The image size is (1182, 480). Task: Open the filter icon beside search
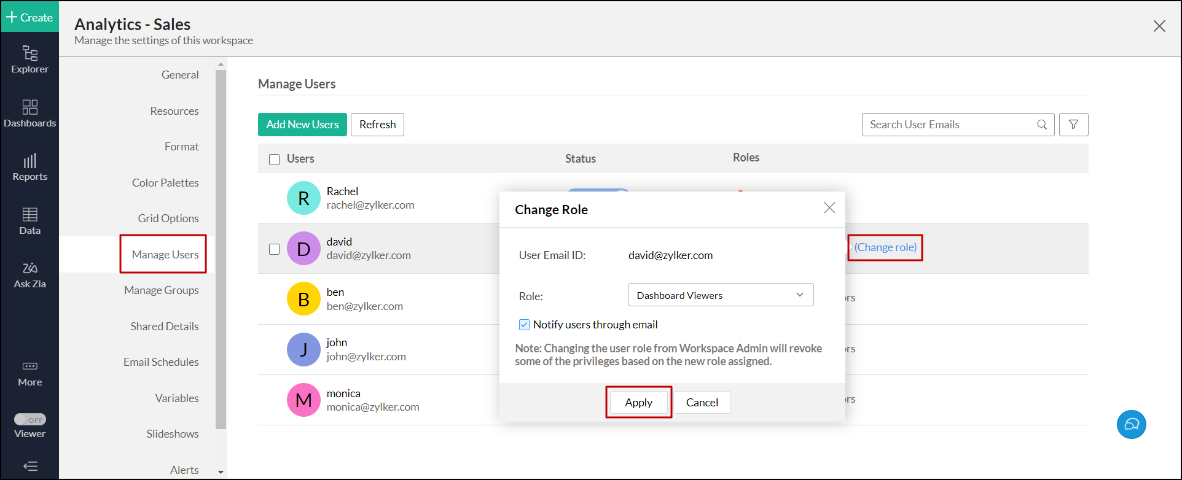point(1073,125)
